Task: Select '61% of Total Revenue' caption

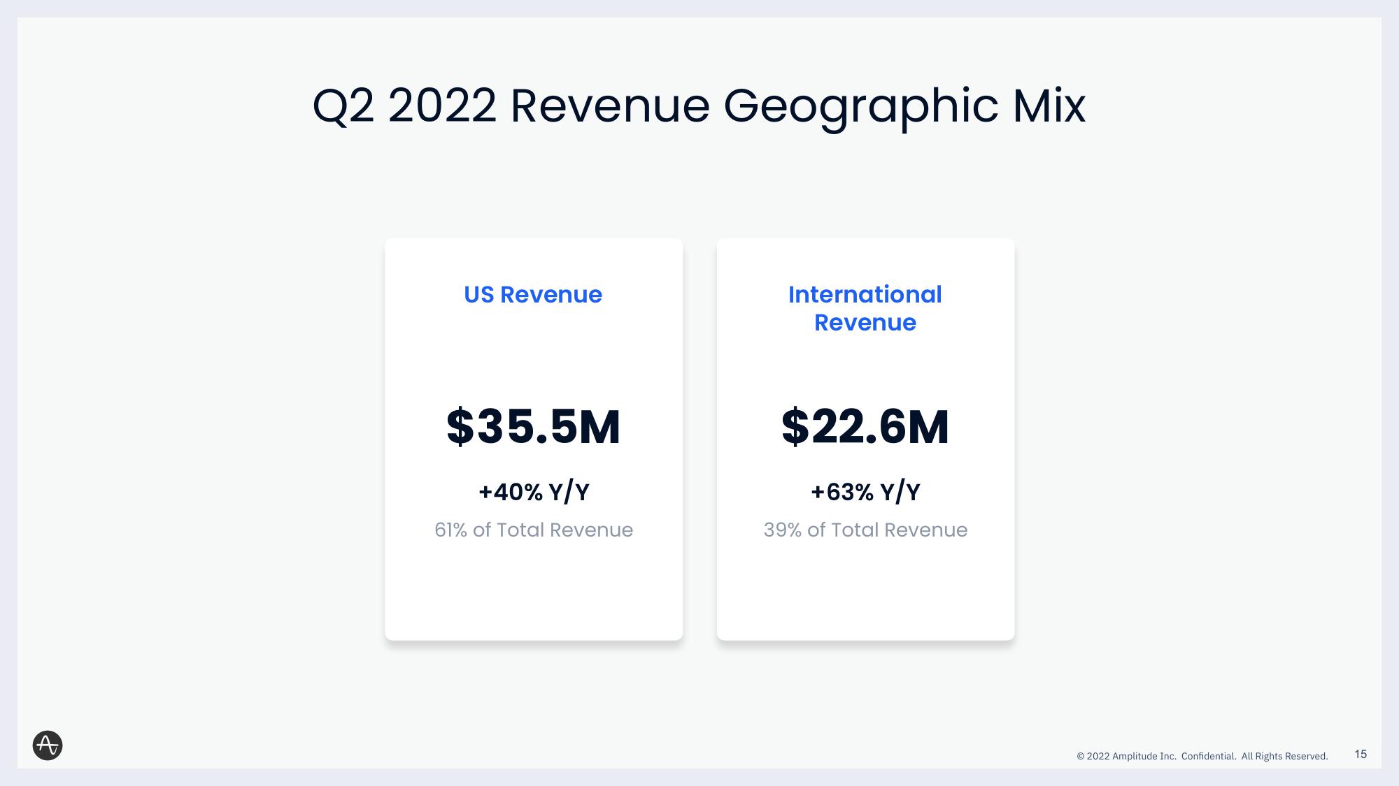Action: coord(534,530)
